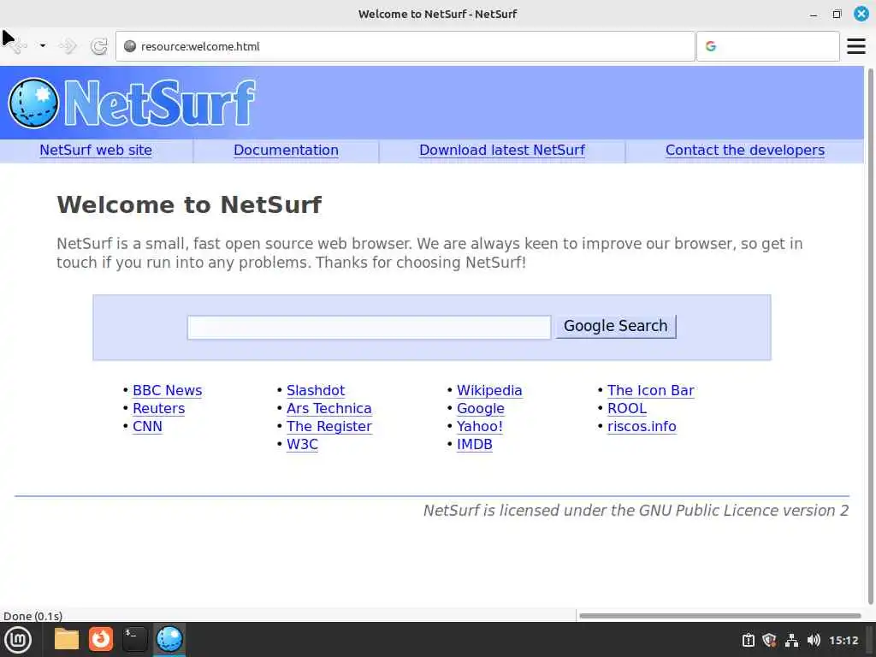Click the browser back arrow button
The height and width of the screenshot is (657, 876).
point(18,46)
